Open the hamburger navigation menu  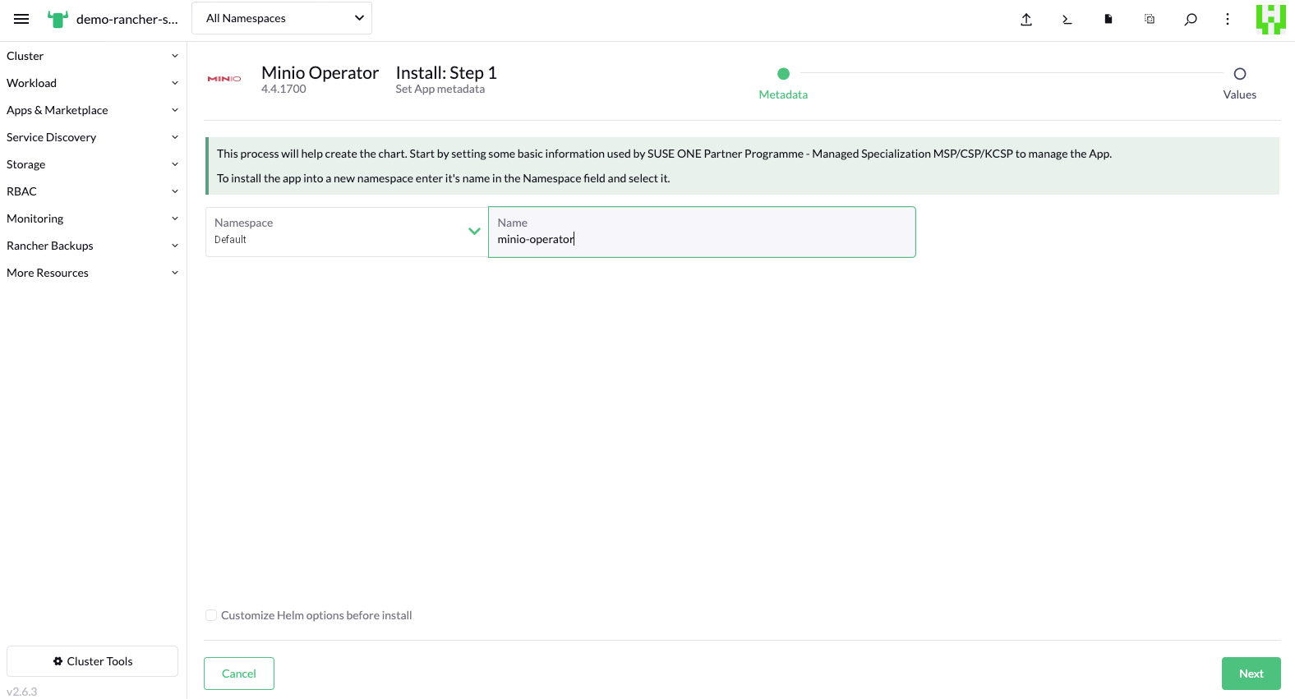21,19
